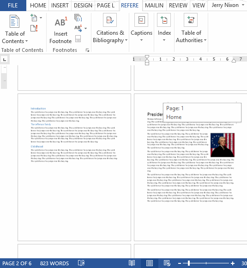Switch to the HOME tab
This screenshot has width=247, height=268.
click(38, 6)
